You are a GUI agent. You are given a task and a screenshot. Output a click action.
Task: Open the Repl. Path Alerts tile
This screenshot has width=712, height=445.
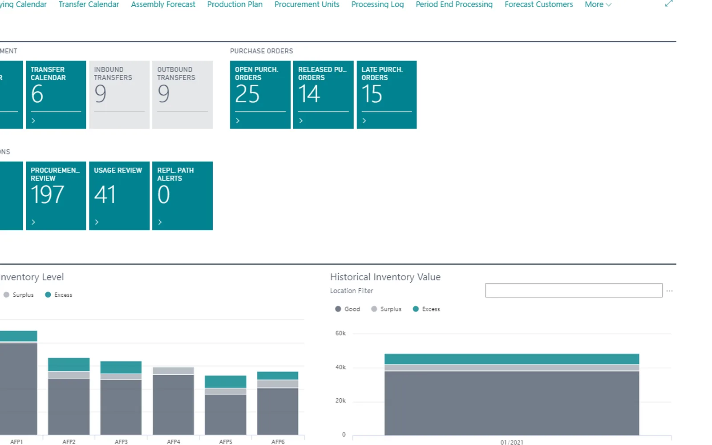[x=182, y=196]
